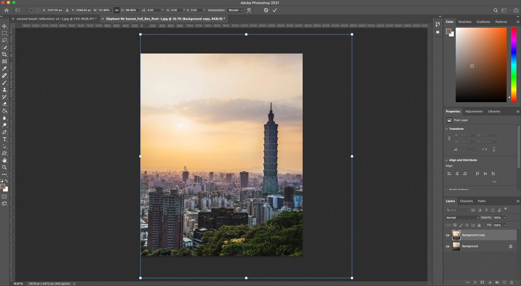Click the layer thumbnail of Background copy

coord(456,235)
